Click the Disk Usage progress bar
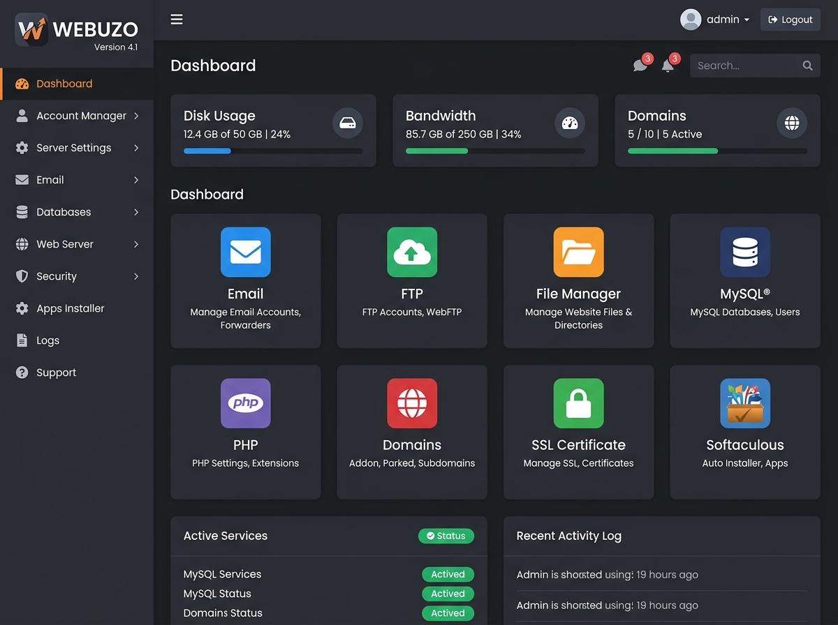Image resolution: width=838 pixels, height=625 pixels. coord(273,151)
